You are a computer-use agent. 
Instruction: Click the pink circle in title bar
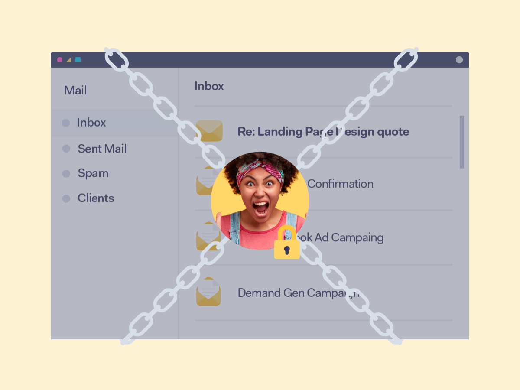(x=60, y=60)
